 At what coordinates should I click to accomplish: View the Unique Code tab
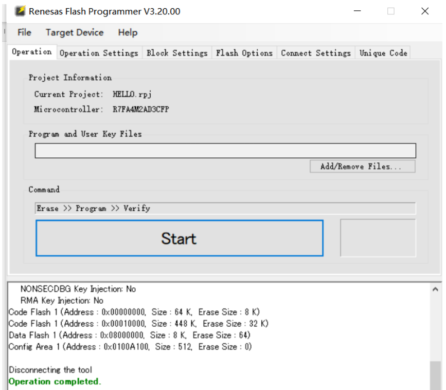tap(383, 53)
